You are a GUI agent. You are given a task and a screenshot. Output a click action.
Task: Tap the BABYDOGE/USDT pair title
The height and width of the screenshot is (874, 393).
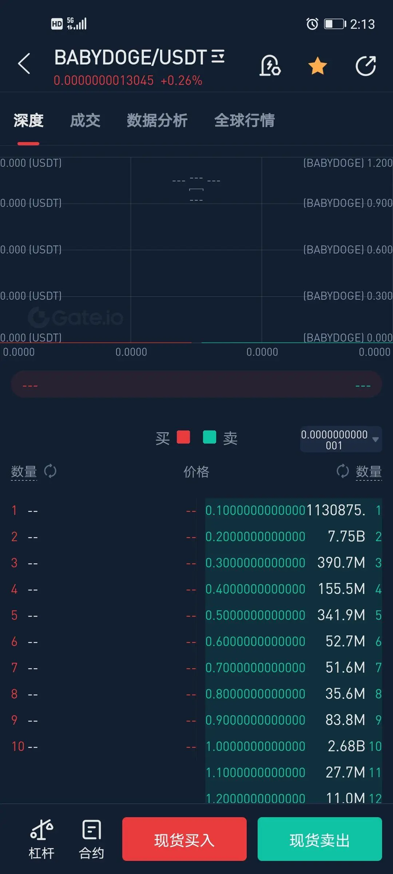click(131, 57)
